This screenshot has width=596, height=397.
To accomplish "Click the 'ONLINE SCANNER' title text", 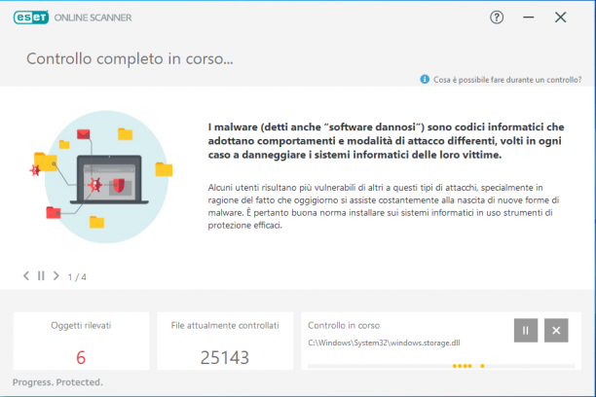I will pos(93,18).
